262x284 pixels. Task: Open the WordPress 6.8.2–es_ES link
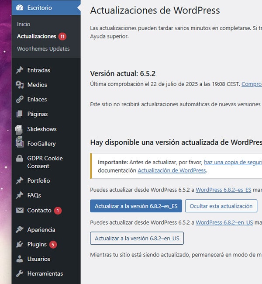[x=224, y=190]
